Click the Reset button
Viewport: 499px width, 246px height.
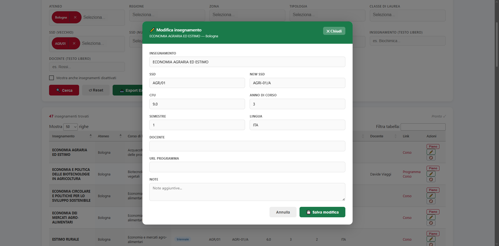(x=96, y=90)
